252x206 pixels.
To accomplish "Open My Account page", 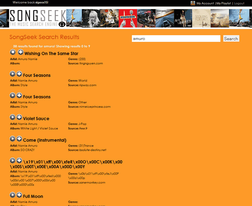I will point(205,3).
